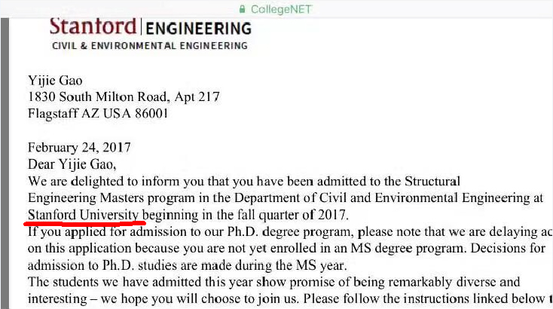Viewport: 553px width, 309px height.
Task: Click the underlined Stanford University text
Action: pyautogui.click(x=83, y=215)
